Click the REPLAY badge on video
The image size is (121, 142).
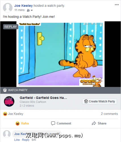pos(11,27)
